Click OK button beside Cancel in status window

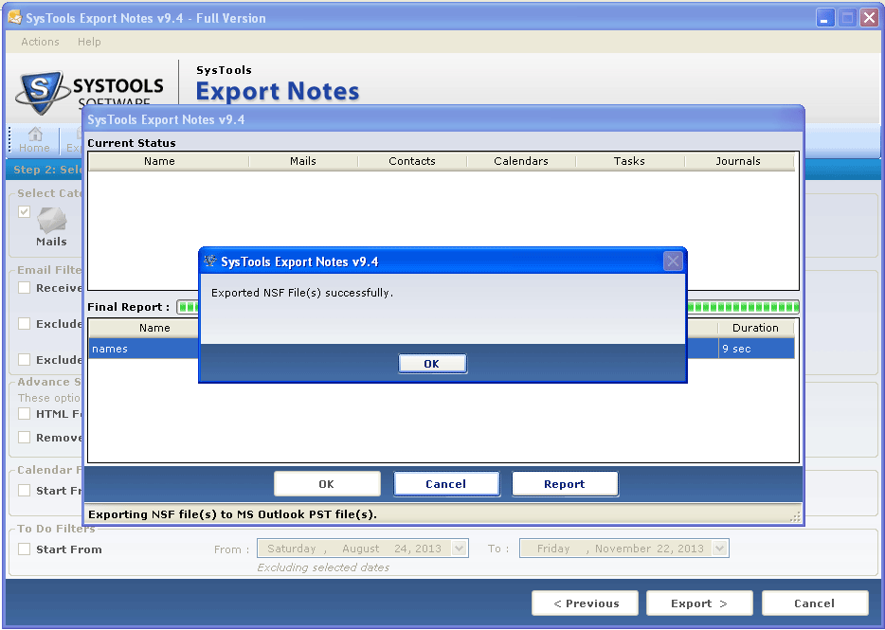tap(327, 484)
